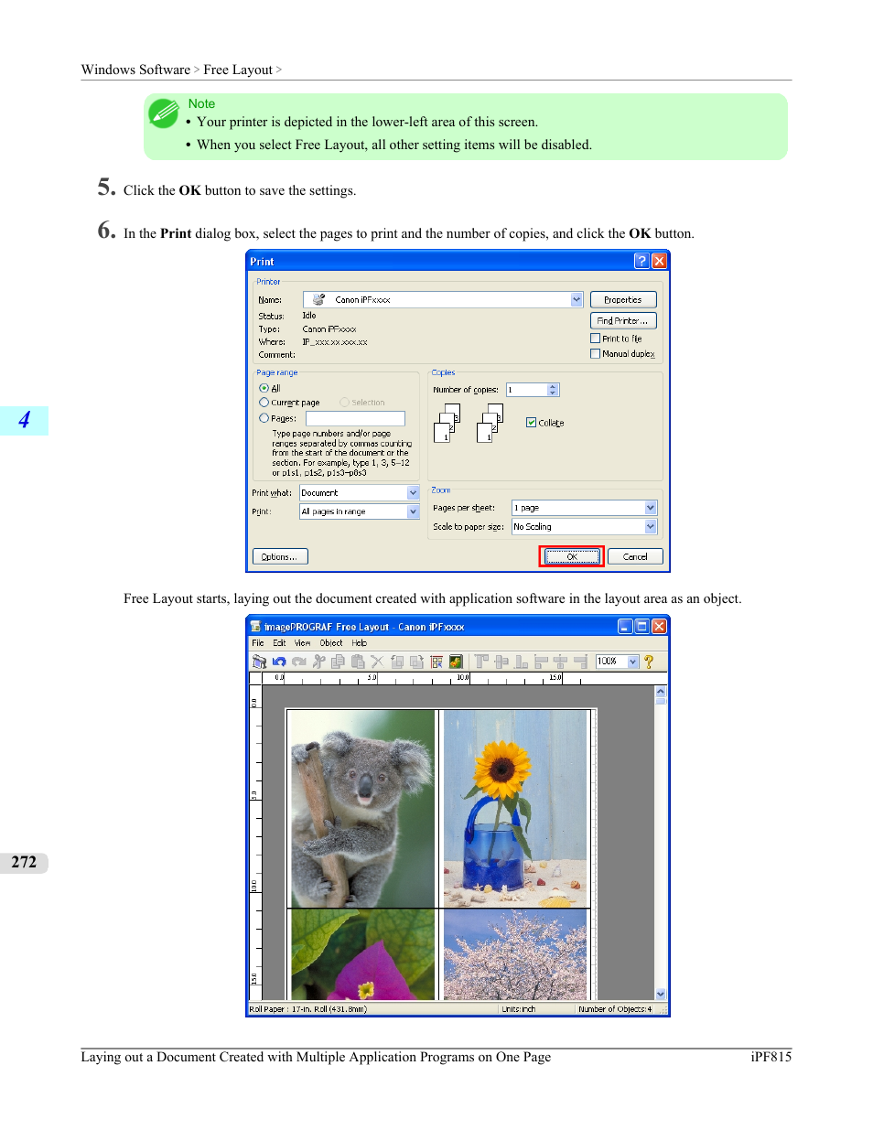873x1130 pixels.
Task: Click the Print icon in Free Layout toolbar
Action: (x=259, y=662)
